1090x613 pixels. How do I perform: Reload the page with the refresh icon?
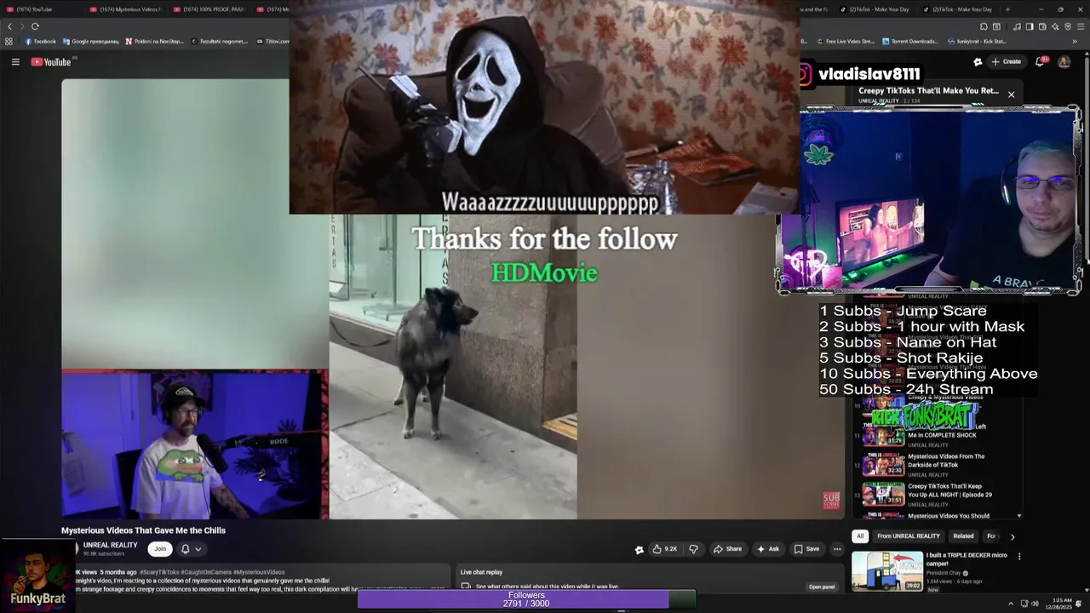tap(35, 26)
